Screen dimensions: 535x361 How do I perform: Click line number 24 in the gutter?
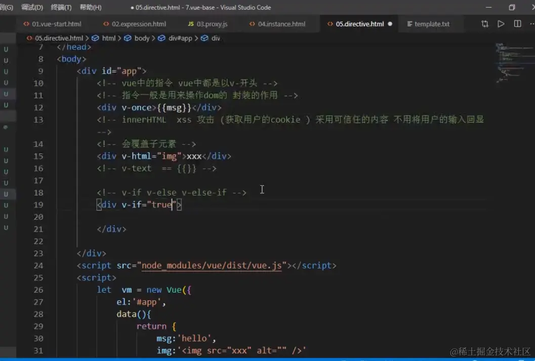38,265
